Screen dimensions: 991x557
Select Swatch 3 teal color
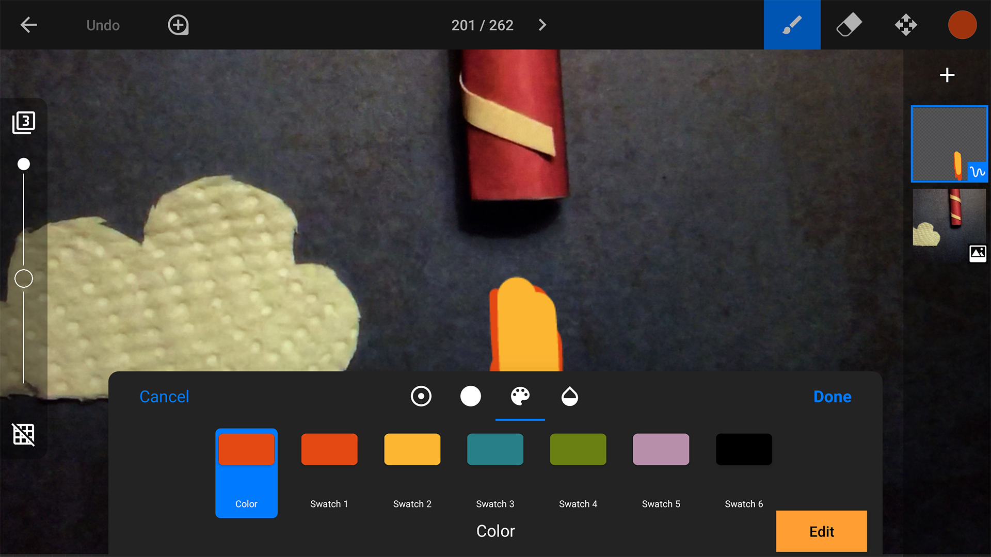[494, 449]
